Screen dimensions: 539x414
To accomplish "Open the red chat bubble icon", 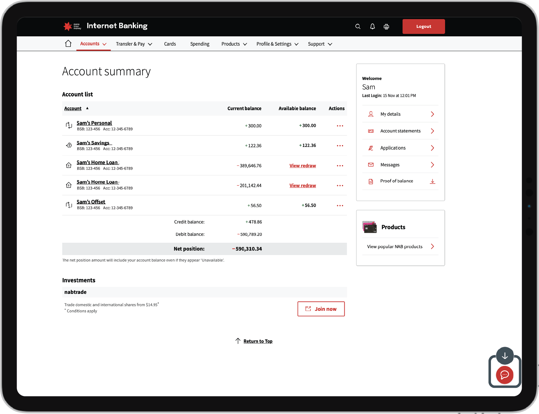I will point(505,375).
